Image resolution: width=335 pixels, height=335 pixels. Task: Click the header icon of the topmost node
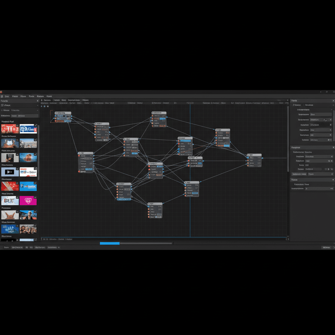pos(56,113)
